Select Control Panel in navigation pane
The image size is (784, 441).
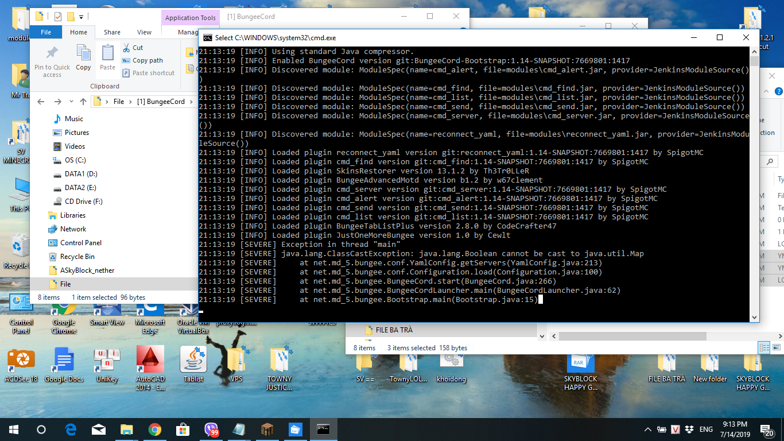(80, 243)
